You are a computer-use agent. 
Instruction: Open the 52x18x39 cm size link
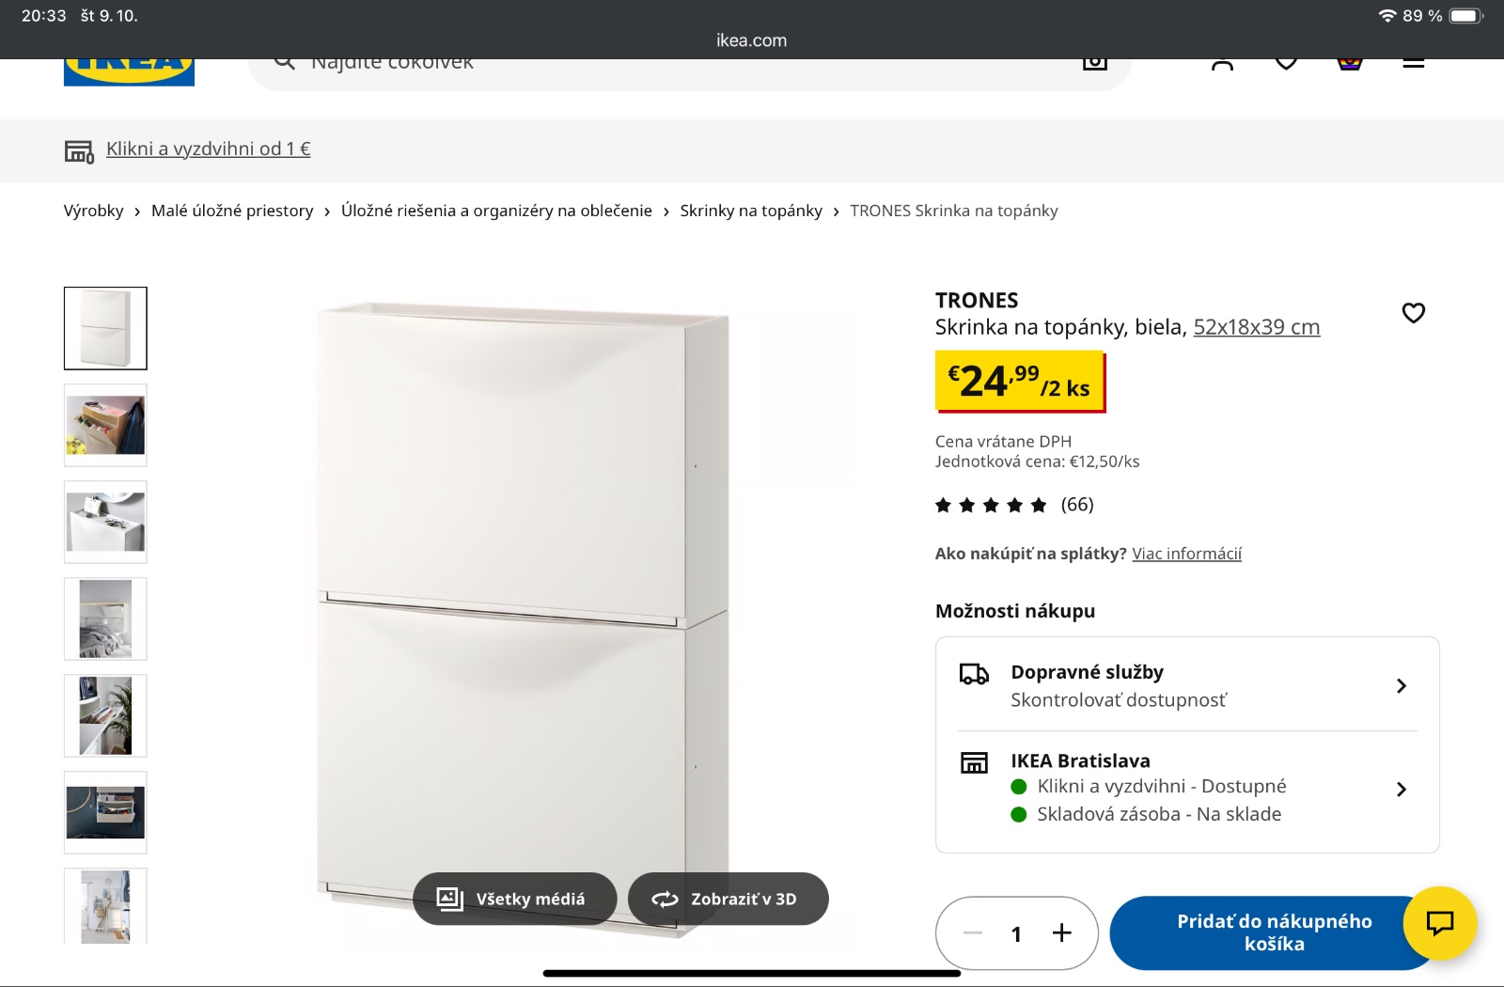(x=1256, y=327)
